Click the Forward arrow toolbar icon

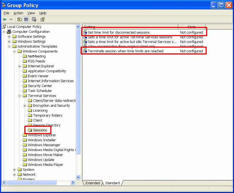point(11,19)
